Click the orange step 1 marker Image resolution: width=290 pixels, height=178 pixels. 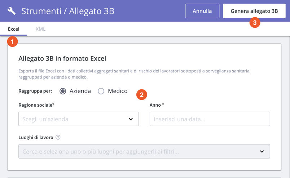(x=12, y=42)
